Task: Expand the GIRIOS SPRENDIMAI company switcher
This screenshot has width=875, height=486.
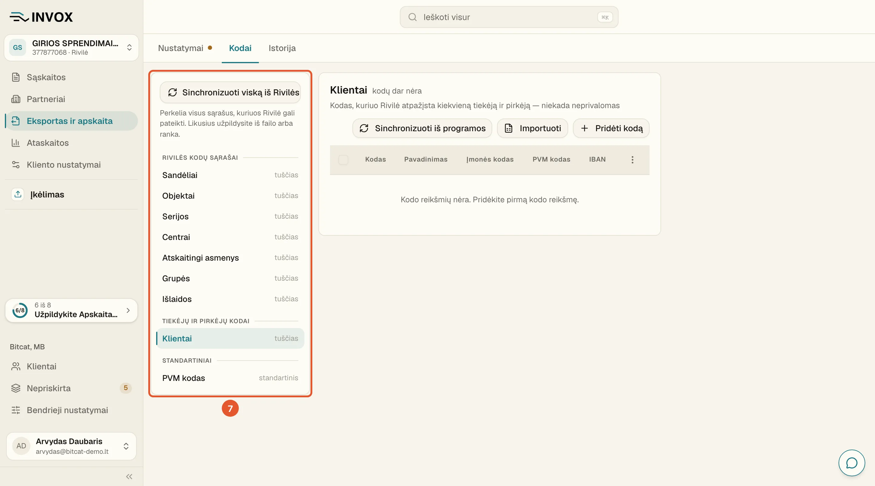Action: [x=71, y=48]
